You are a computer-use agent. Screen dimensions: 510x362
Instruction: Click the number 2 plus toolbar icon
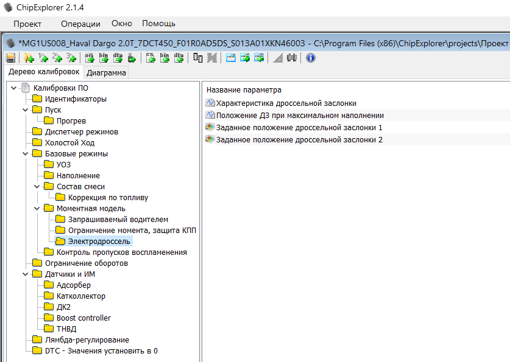[x=57, y=58]
